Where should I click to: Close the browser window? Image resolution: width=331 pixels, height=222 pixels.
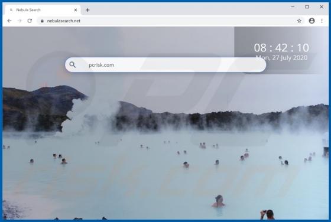(x=322, y=6)
